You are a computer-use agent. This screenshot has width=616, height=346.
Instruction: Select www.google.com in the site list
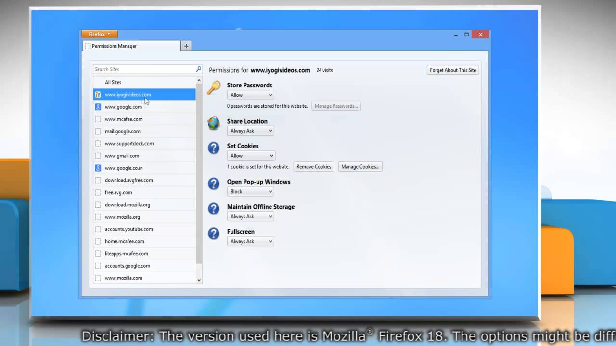144,107
